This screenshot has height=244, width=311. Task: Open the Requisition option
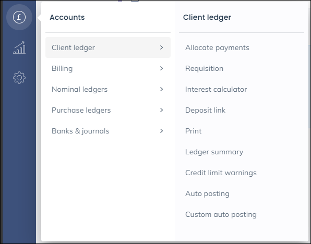click(204, 69)
